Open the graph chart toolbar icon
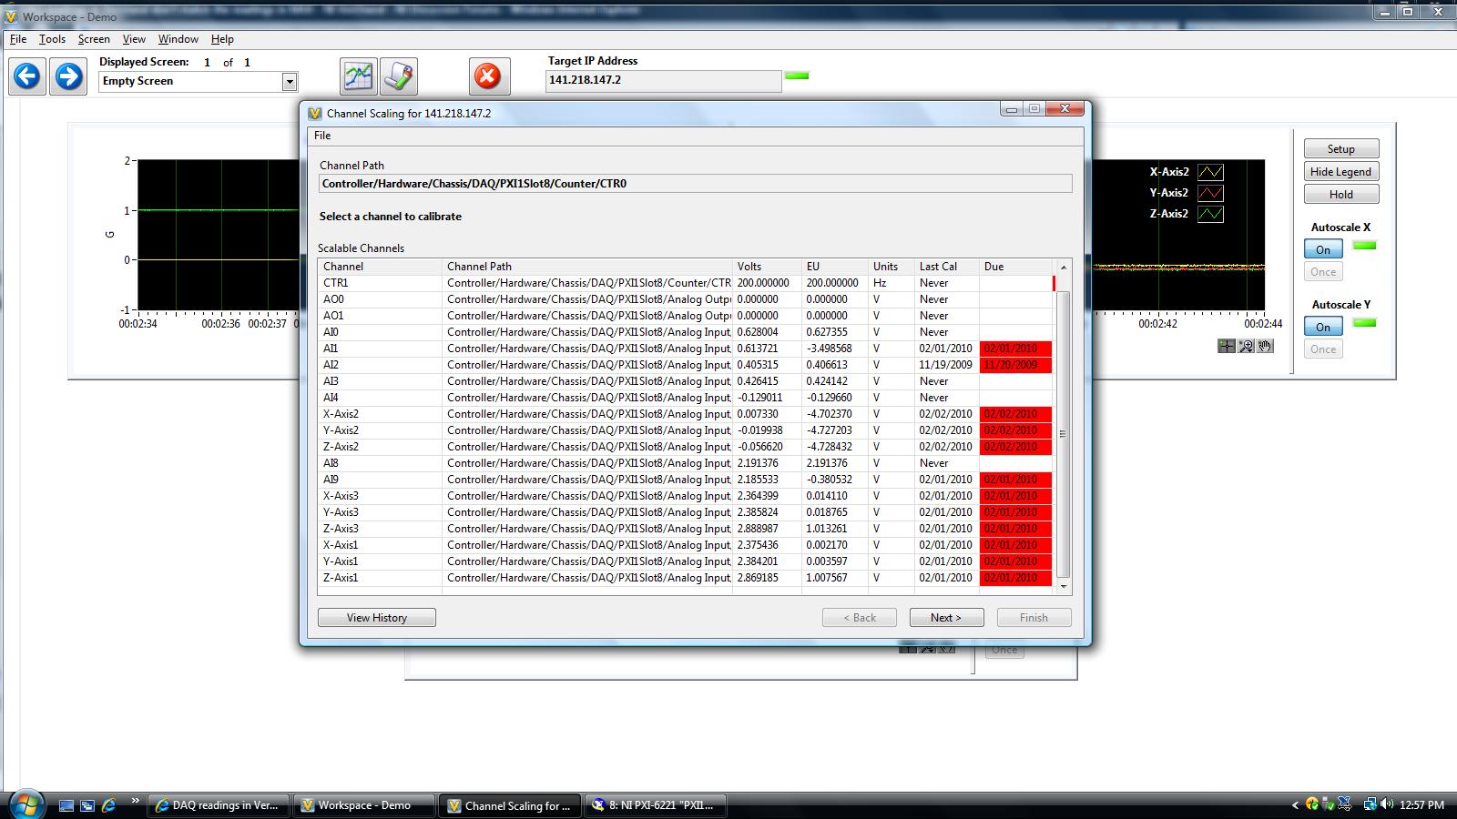The image size is (1457, 819). tap(359, 76)
